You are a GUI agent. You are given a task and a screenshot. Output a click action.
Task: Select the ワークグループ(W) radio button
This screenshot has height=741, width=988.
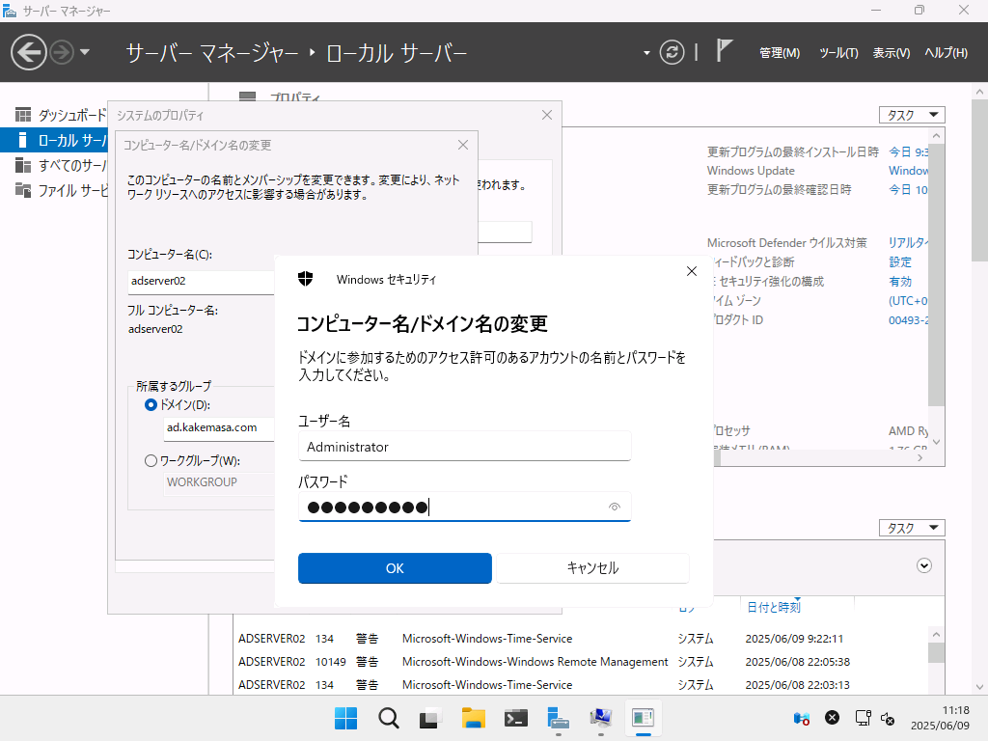pyautogui.click(x=151, y=460)
